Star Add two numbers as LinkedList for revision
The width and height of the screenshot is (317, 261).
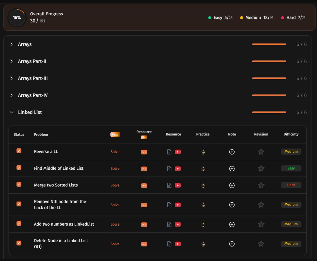[261, 225]
